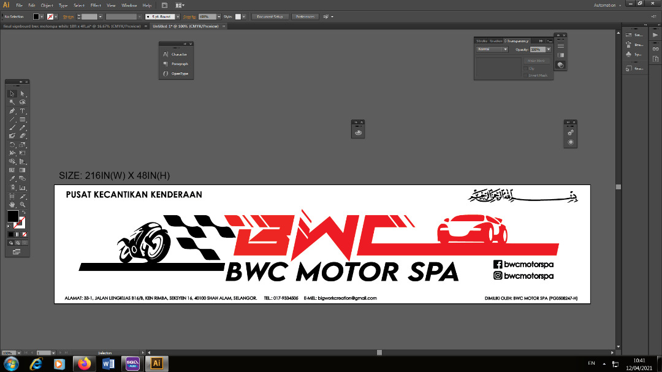
Task: Switch to Draw Normal mode
Action: point(11,243)
